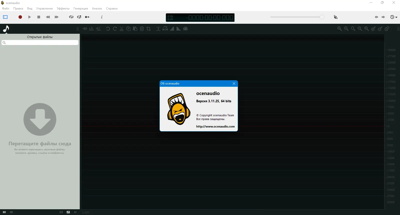Navigate forward with the right arrow icon
This screenshot has height=215, width=400.
click(x=383, y=17)
